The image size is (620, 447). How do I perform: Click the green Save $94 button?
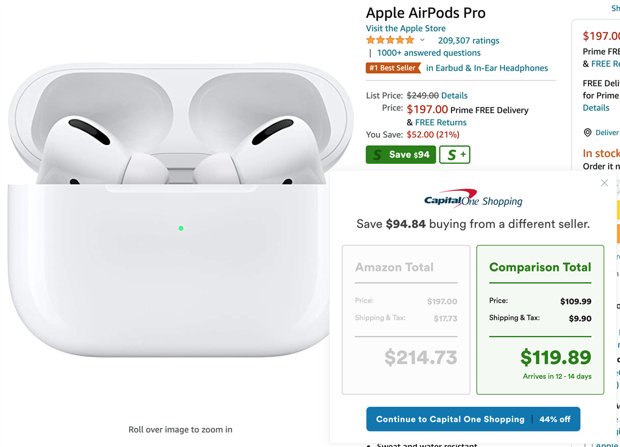click(x=401, y=155)
